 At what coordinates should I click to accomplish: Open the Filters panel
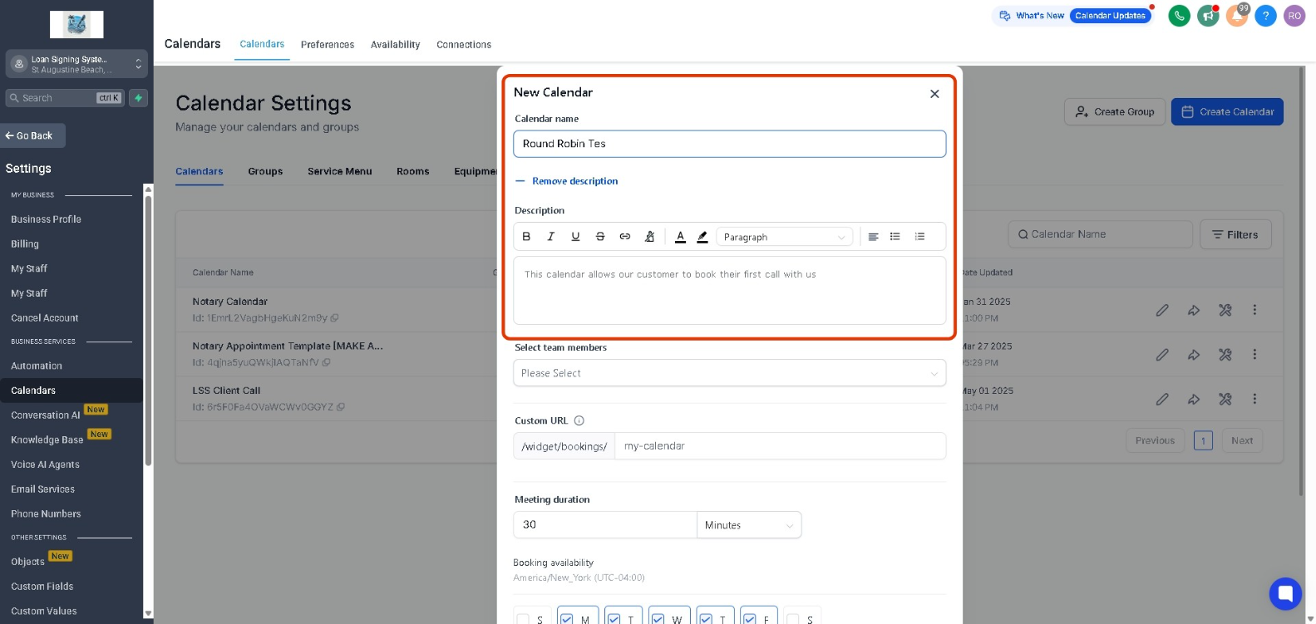point(1235,235)
